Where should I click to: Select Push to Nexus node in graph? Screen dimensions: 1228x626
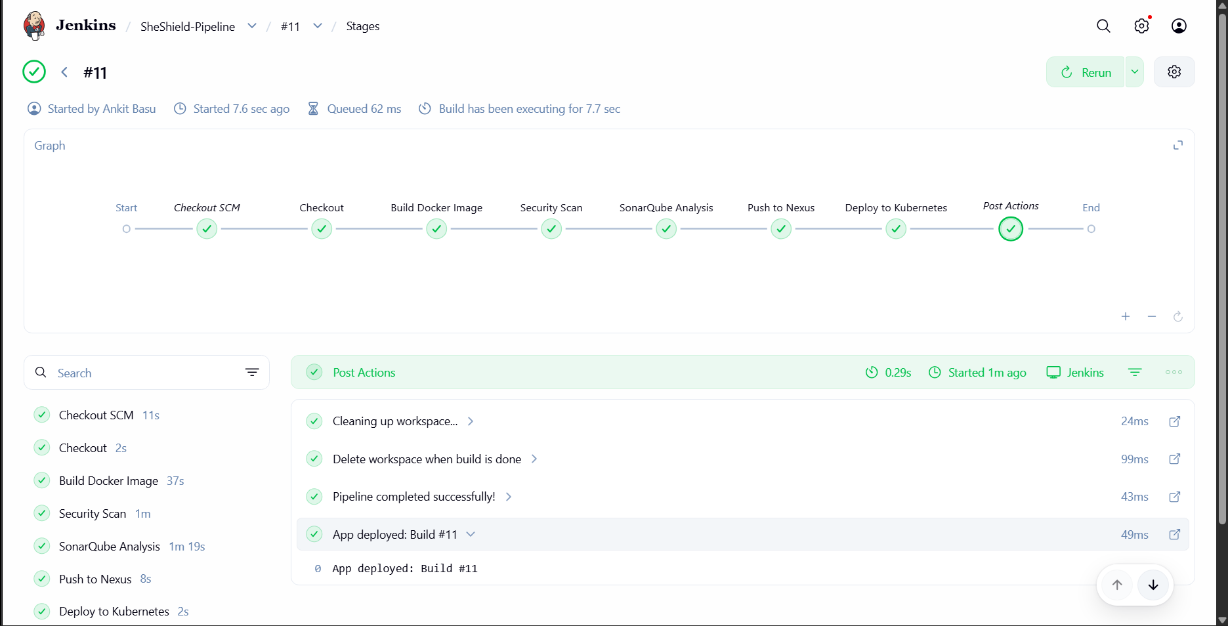tap(781, 229)
